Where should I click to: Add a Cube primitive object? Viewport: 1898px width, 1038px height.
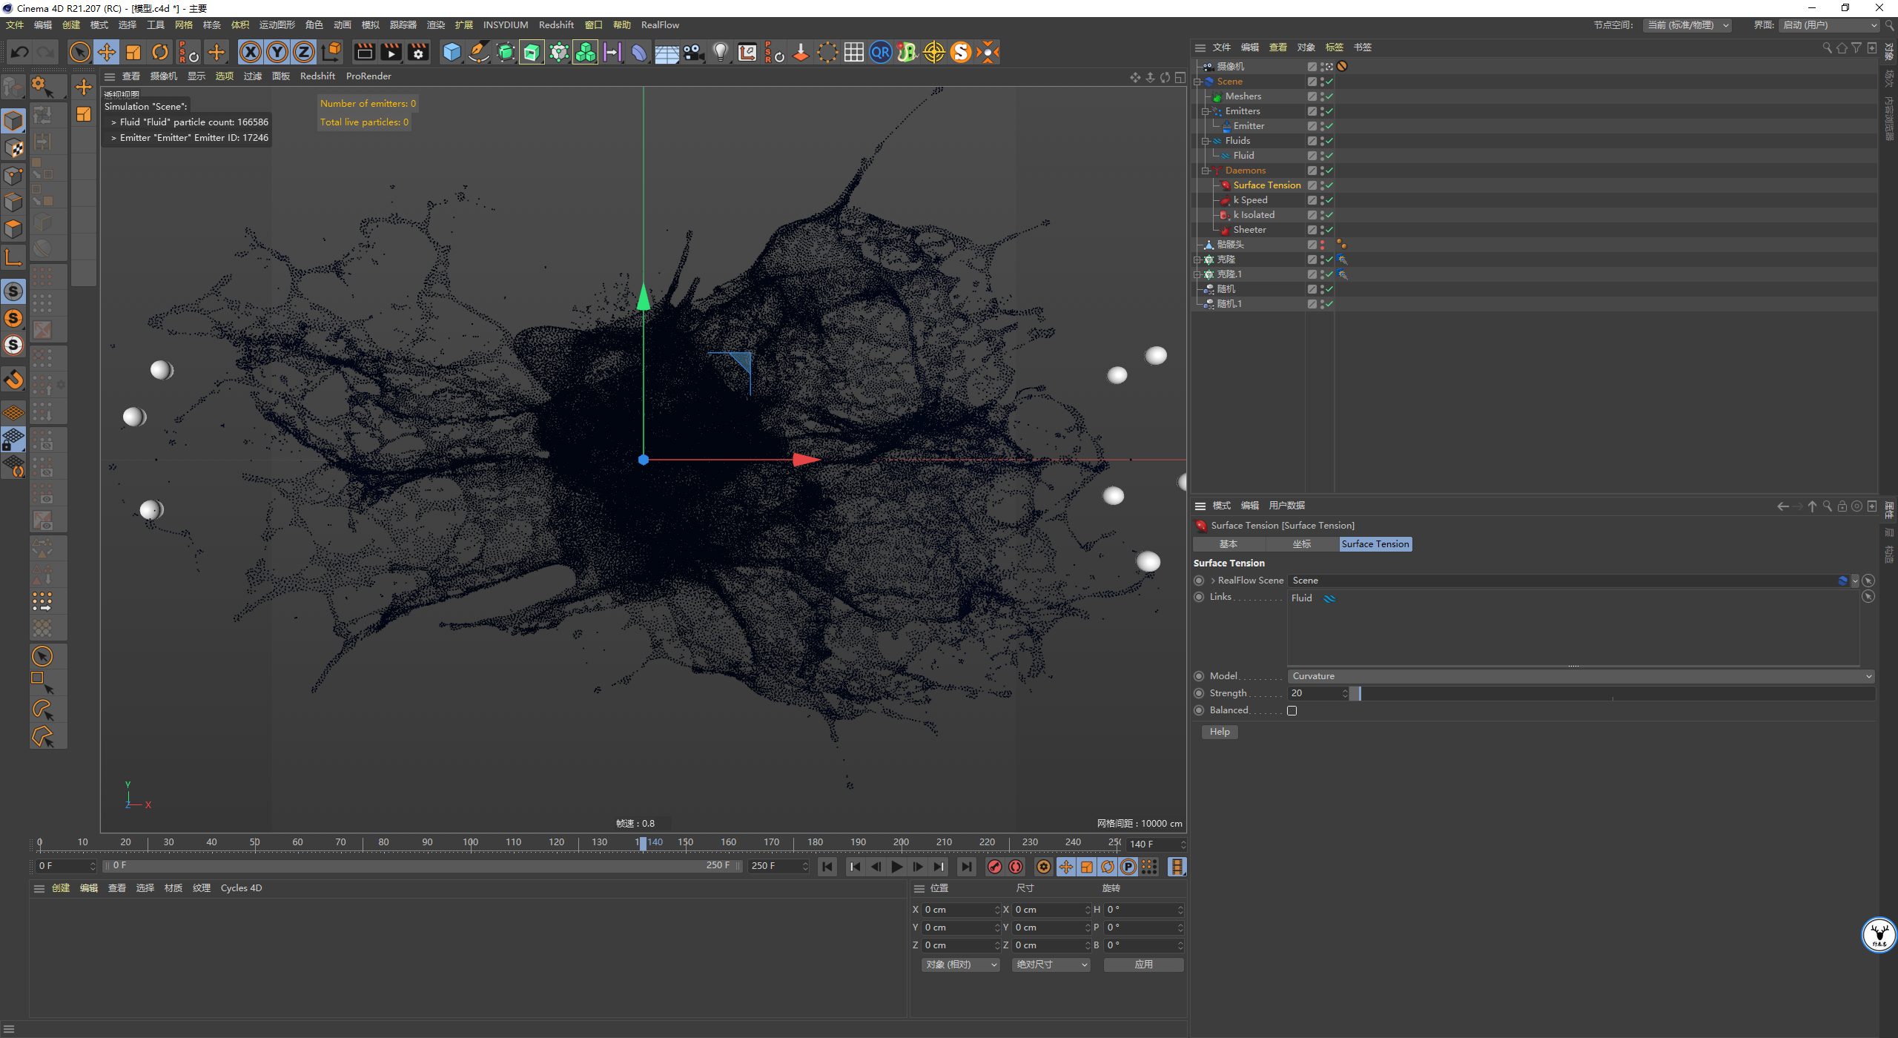(x=452, y=52)
